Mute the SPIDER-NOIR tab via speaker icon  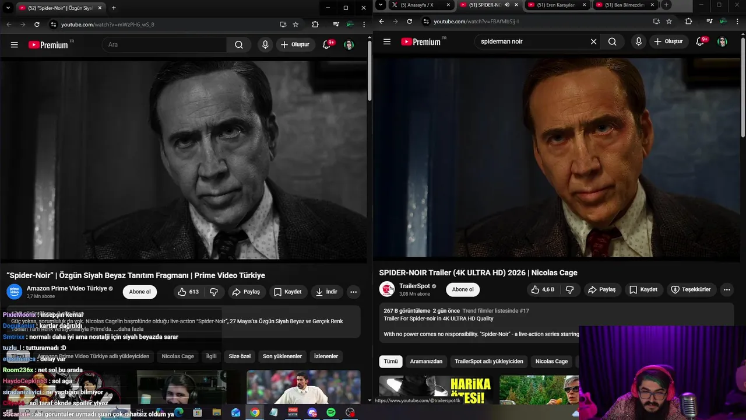click(506, 5)
